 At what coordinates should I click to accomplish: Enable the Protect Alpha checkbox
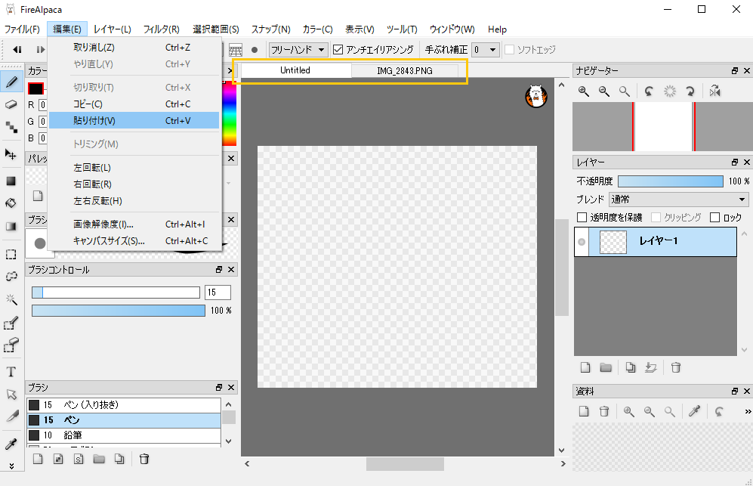click(582, 218)
